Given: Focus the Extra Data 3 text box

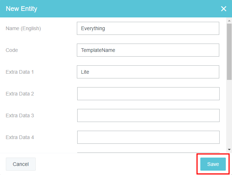Looking at the screenshot, I should click(x=148, y=115).
